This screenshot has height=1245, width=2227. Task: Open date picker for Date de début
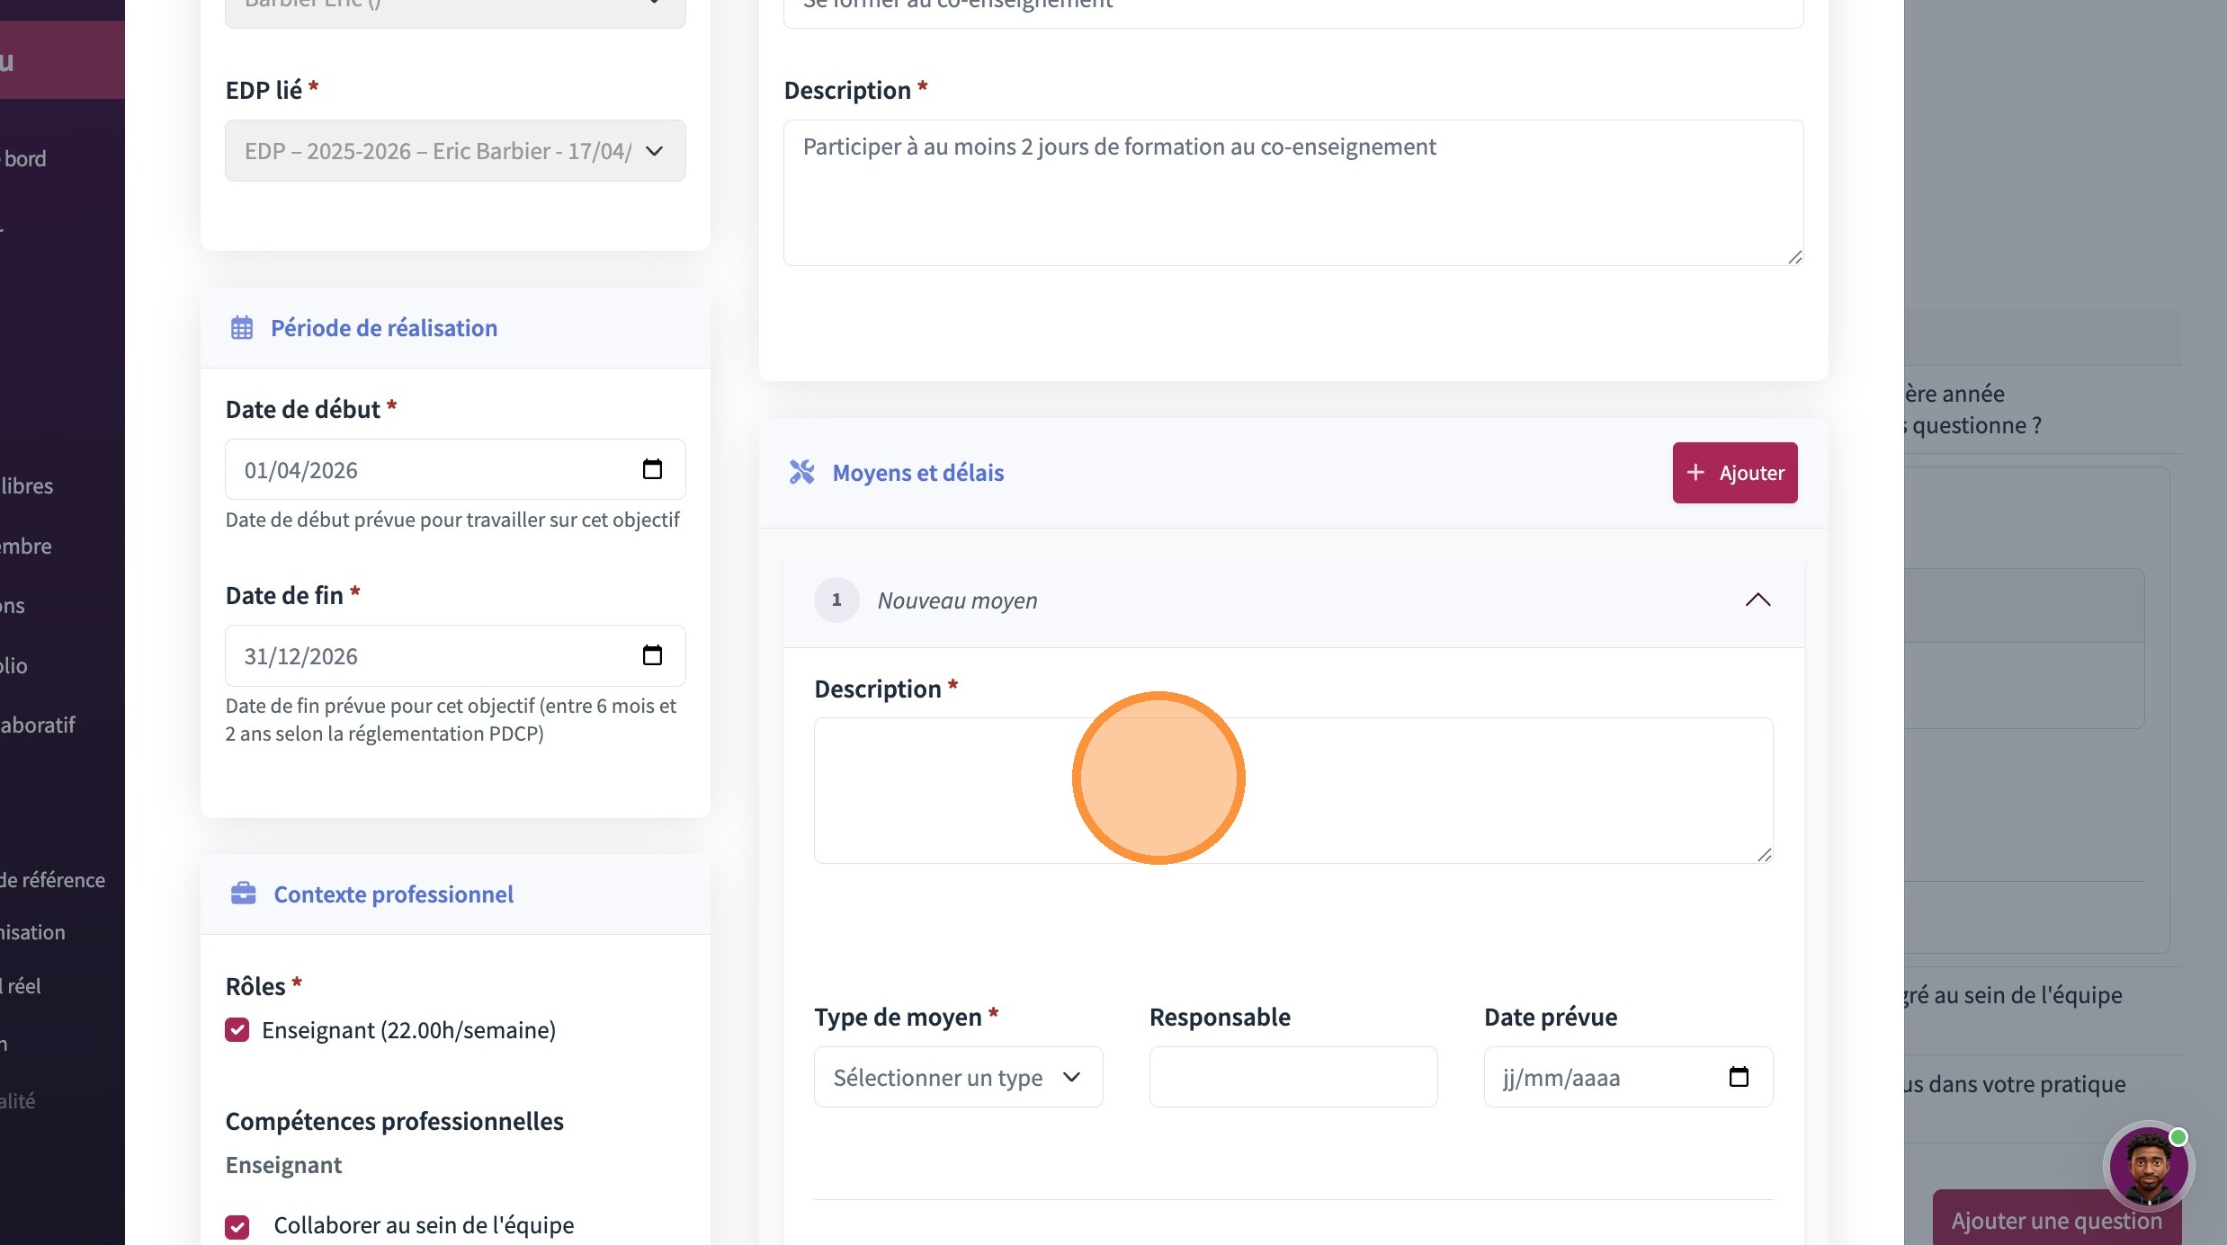652,469
